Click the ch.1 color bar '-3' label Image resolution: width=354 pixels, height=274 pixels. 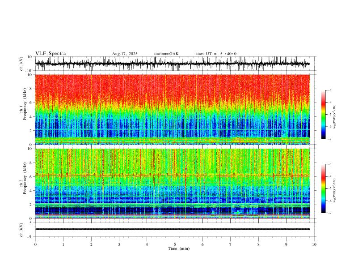(329, 90)
